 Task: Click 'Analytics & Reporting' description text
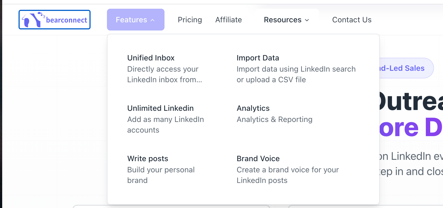point(275,119)
